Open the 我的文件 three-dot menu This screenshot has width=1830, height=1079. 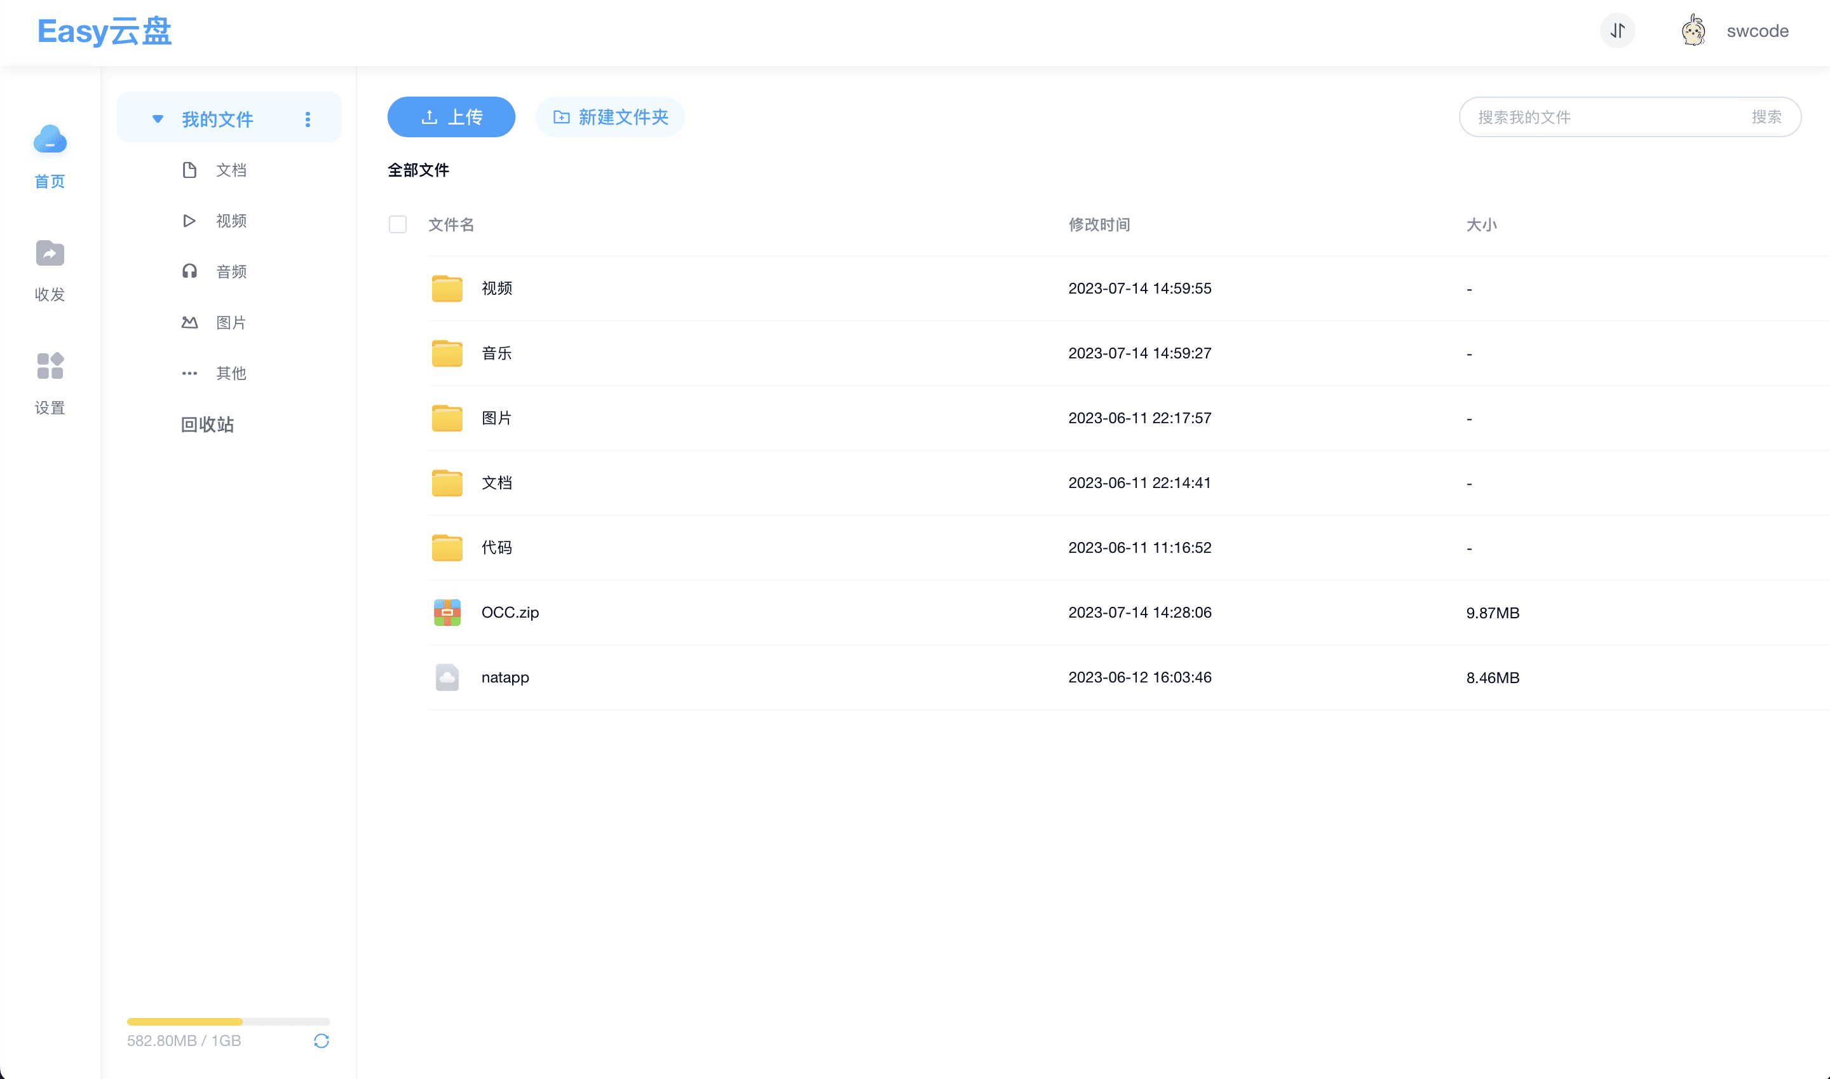308,119
